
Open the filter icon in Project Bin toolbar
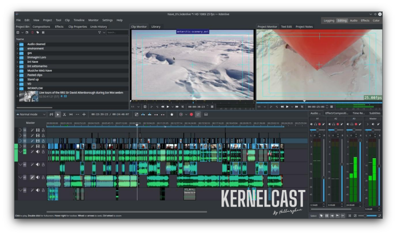pyautogui.click(x=99, y=33)
